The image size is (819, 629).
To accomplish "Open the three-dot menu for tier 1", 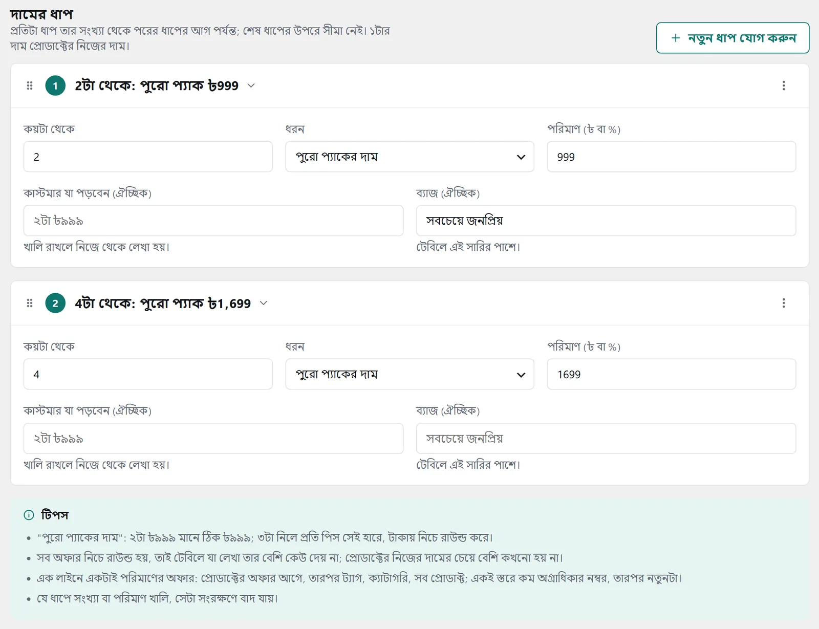I will point(784,85).
